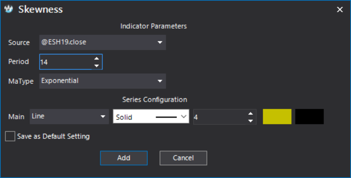Open the Source @ESH19.close dropdown

(x=103, y=42)
